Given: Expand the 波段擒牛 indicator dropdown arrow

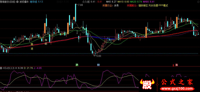Looking at the screenshot, I should click(x=17, y=2).
